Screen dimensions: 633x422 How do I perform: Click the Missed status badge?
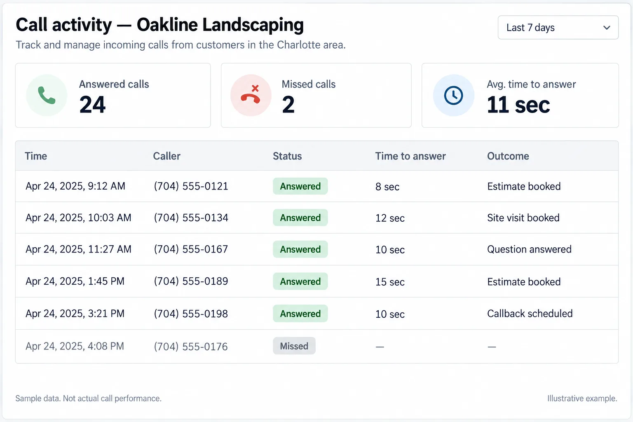pos(294,346)
